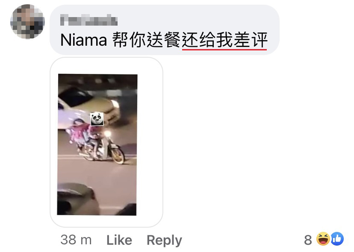Viewport: 354px width, 252px height.
Task: Click the red-underlined text 还给我差评
Action: tap(224, 40)
